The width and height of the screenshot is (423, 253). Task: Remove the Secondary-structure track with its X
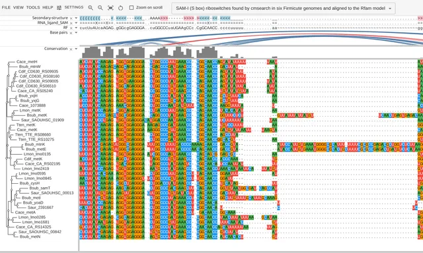click(x=71, y=18)
